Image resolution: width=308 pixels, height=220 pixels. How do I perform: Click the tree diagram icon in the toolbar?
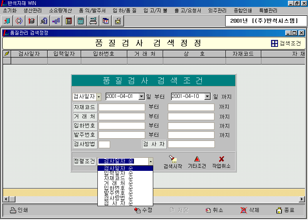tap(56, 21)
